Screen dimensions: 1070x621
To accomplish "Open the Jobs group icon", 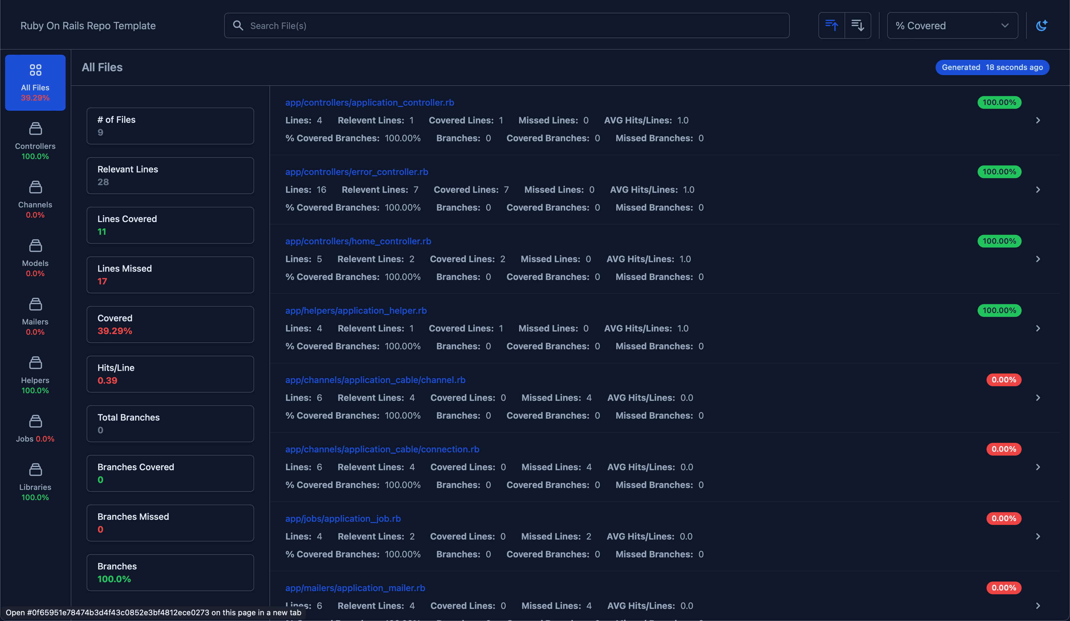I will click(35, 421).
